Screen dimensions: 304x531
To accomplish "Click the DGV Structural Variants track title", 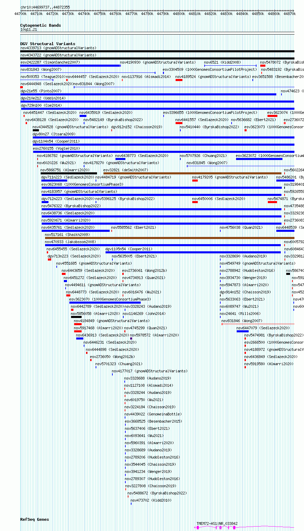I will pyautogui.click(x=48, y=44).
